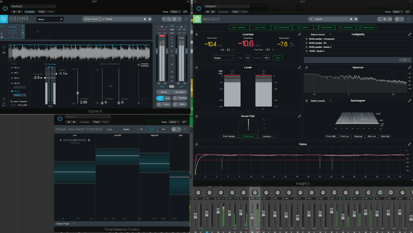Image resolution: width=413 pixels, height=233 pixels.
Task: Adjust the Character slider handle
Action: point(77,93)
